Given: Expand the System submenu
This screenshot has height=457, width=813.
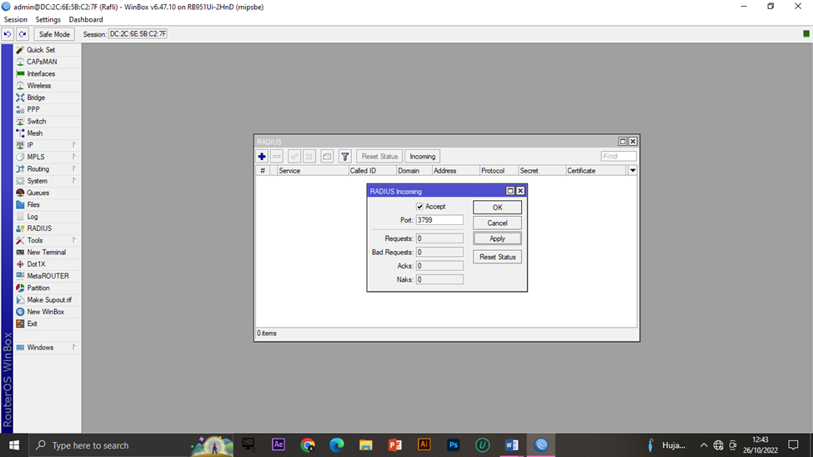Looking at the screenshot, I should click(x=47, y=180).
